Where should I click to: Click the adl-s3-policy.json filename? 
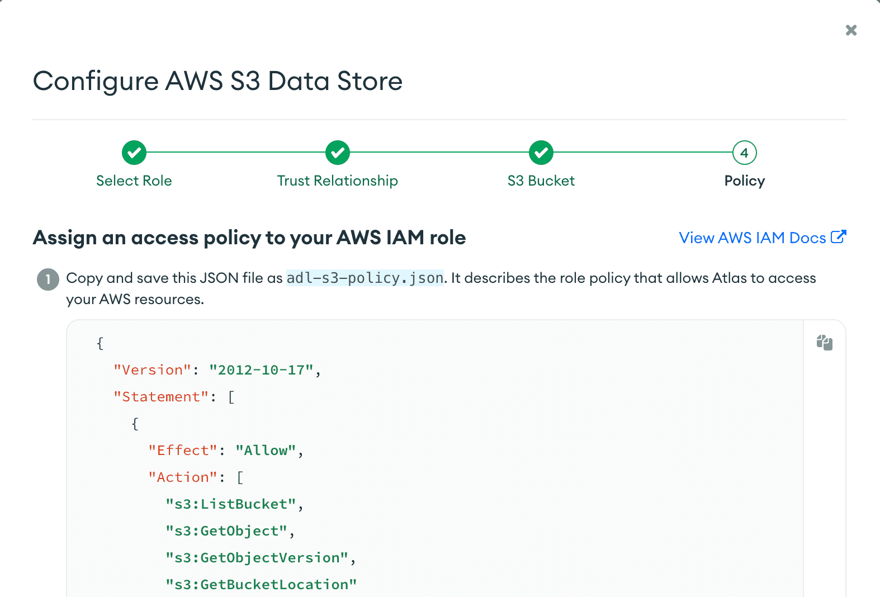[365, 278]
